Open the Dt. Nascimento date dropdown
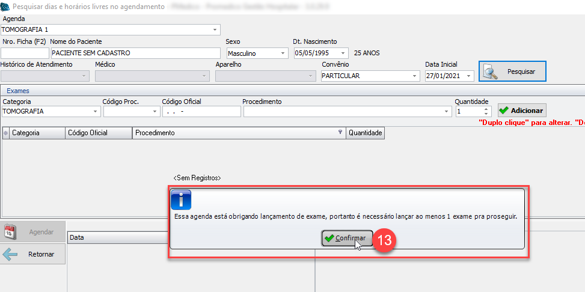Screen dimensions: 585x292 coord(343,53)
